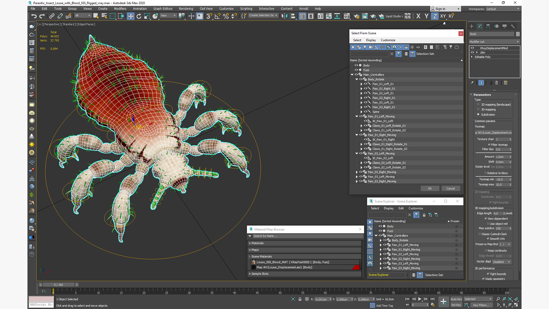Hide Body in Select From Scene list
This screenshot has height=309, width=549.
(356, 65)
